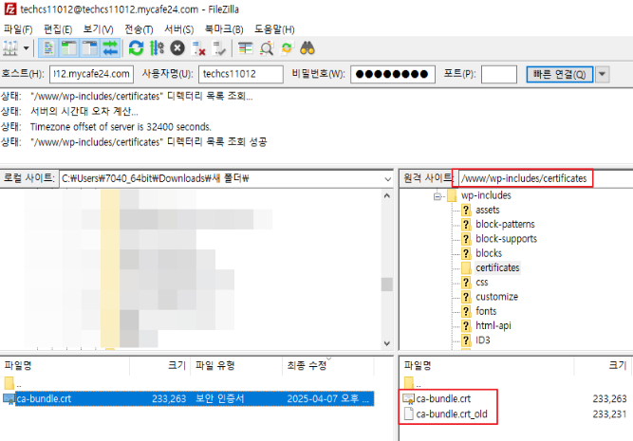Select remote ca-bundle.crt_old file
This screenshot has width=633, height=441.
coord(452,414)
